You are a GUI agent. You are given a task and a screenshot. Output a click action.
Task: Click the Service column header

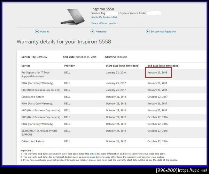26,66
